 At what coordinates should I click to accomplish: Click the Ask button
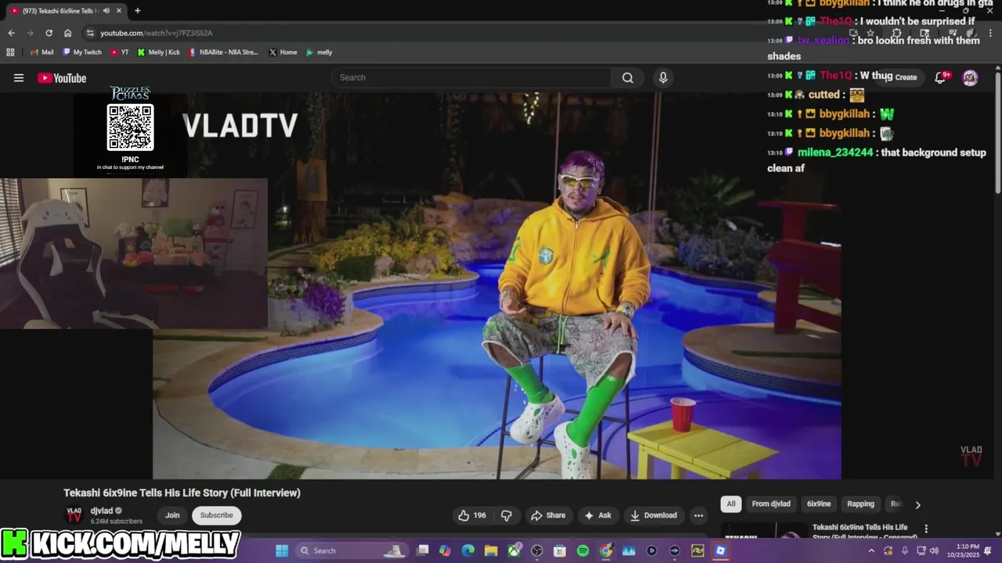pos(597,515)
